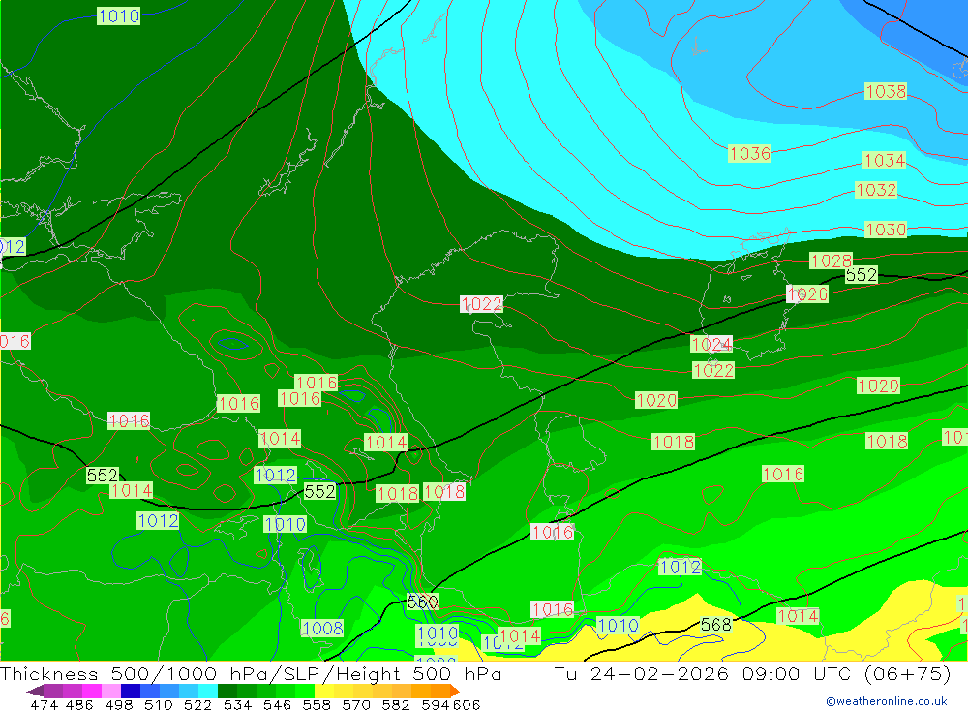Click the legend value 582
The width and height of the screenshot is (968, 710).
[395, 704]
